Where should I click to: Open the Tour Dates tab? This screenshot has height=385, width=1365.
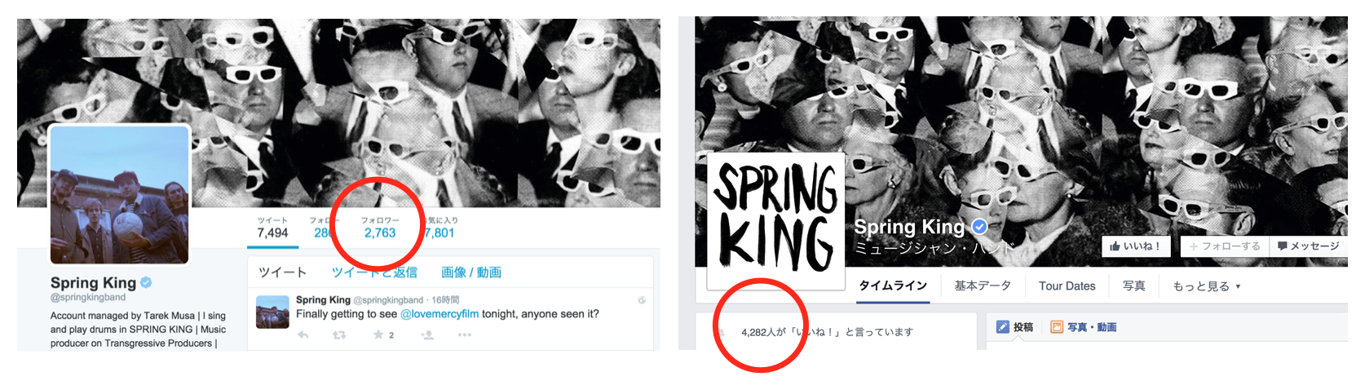pos(1067,286)
